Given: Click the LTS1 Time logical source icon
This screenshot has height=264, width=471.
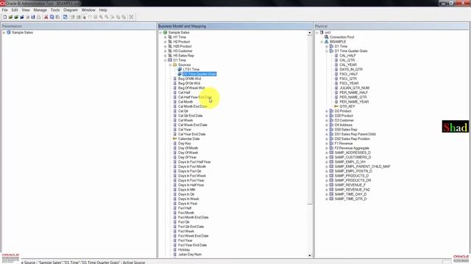Looking at the screenshot, I should pos(180,70).
